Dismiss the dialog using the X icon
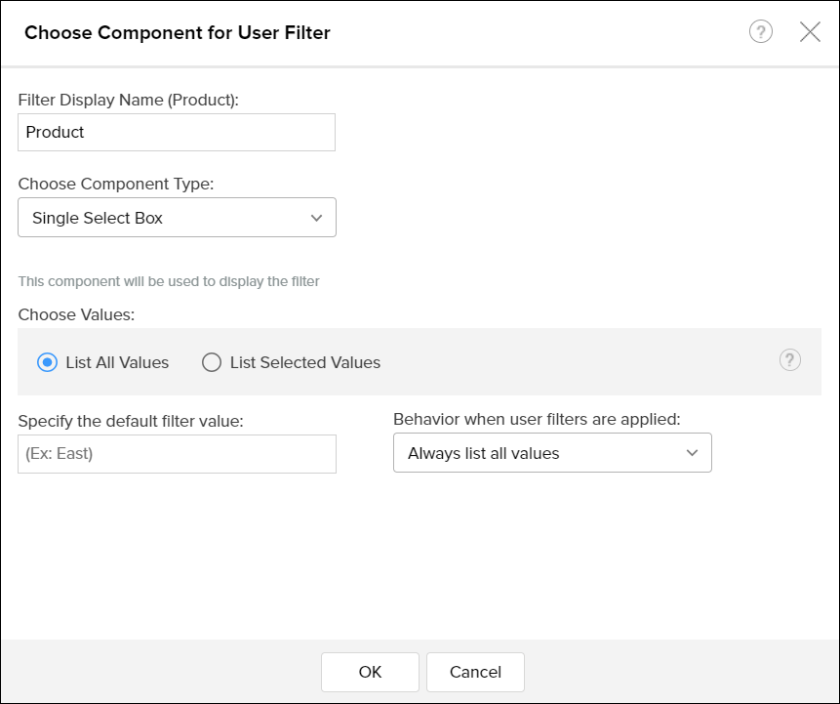This screenshot has height=704, width=840. pyautogui.click(x=810, y=31)
